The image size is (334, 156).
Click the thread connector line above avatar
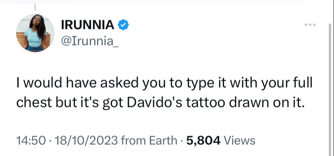(x=35, y=7)
